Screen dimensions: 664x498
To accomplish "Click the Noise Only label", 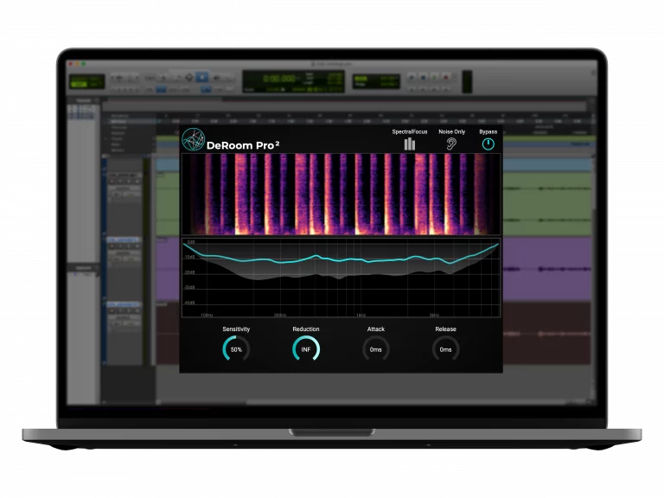I will 451,131.
